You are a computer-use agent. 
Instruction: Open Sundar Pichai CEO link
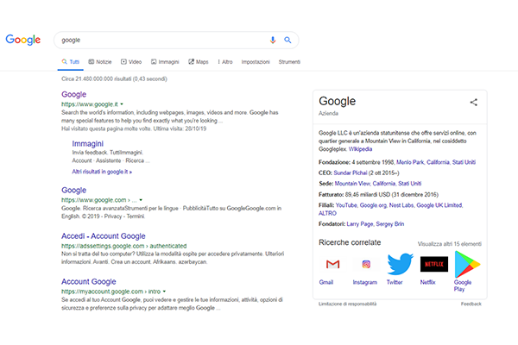click(x=351, y=172)
